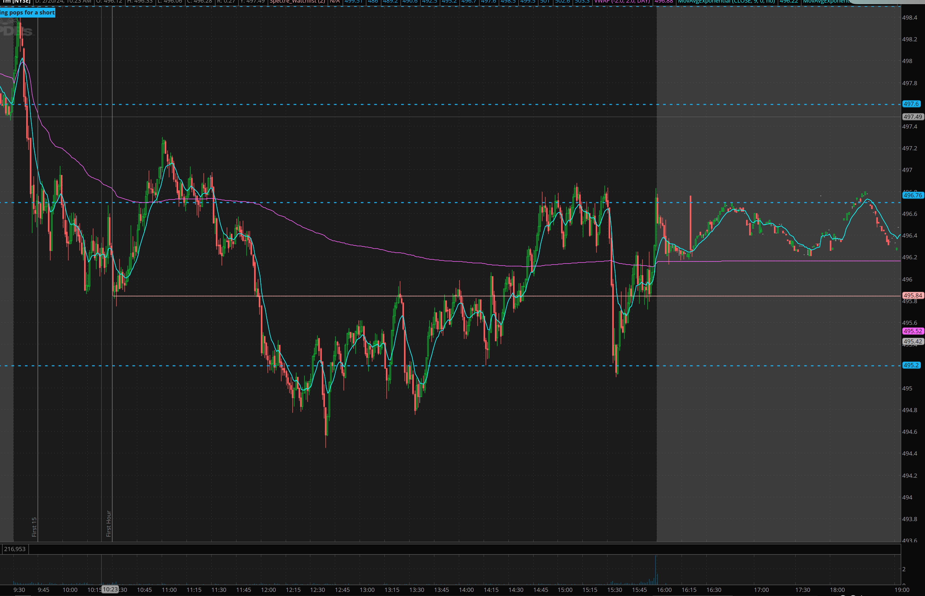Select the magenta 495.52 VWAP bubble
This screenshot has width=925, height=596.
tap(913, 331)
